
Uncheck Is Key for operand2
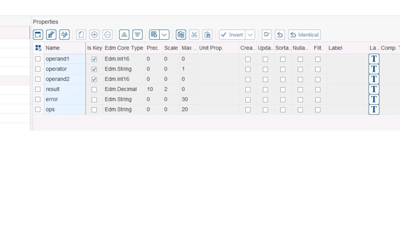[x=94, y=79]
